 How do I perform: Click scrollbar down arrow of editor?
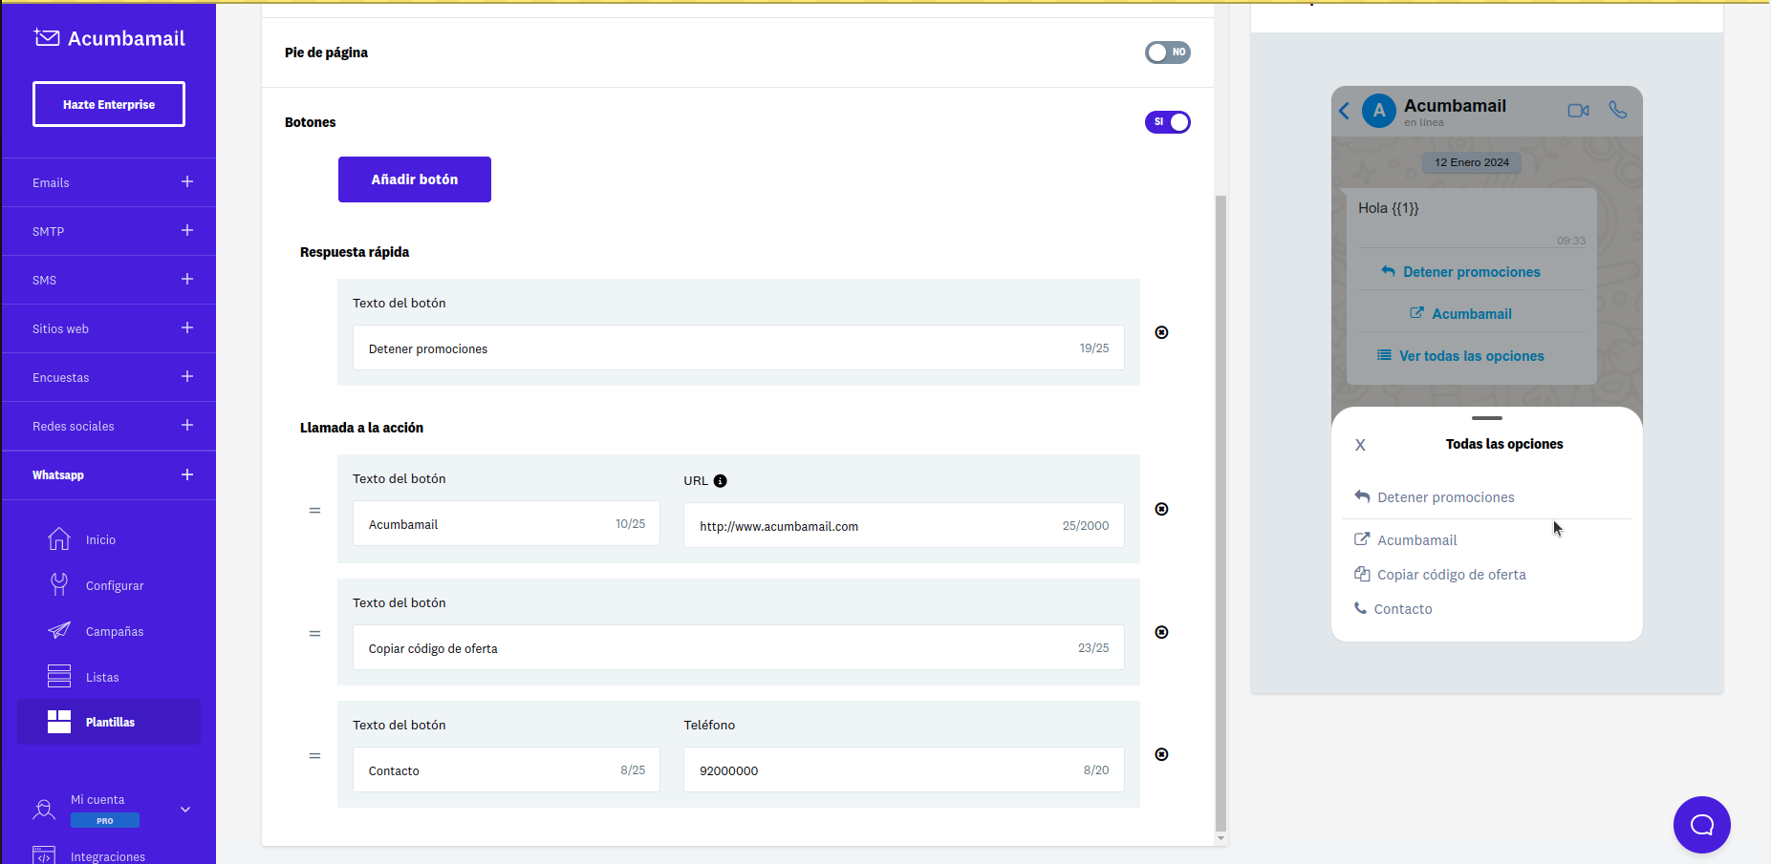1220,838
